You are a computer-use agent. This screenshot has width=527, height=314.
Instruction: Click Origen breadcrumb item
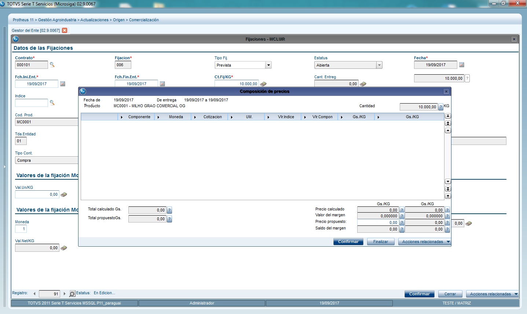point(119,20)
